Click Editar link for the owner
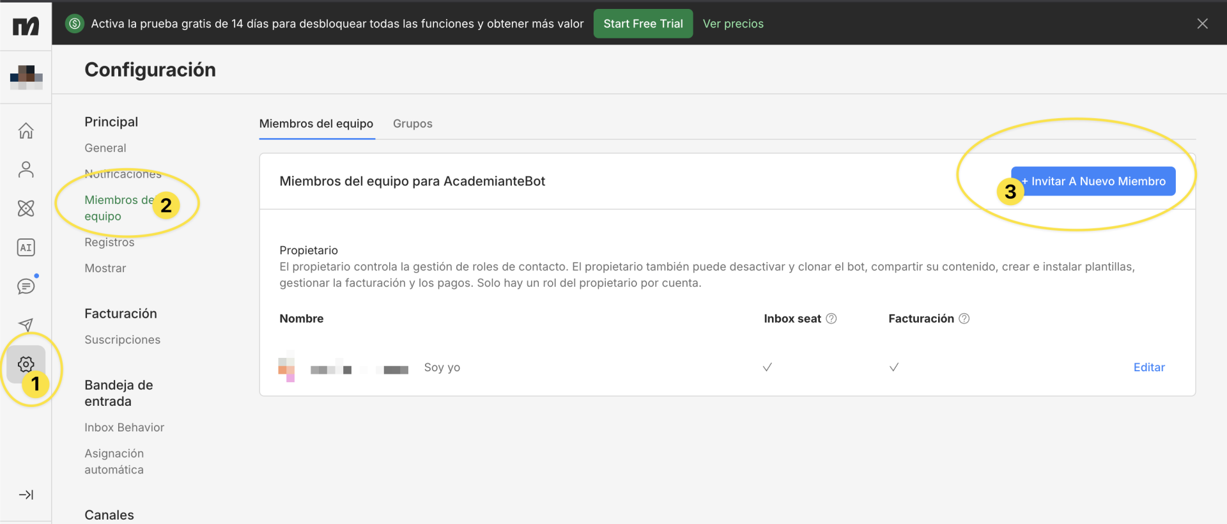The width and height of the screenshot is (1227, 524). 1148,367
